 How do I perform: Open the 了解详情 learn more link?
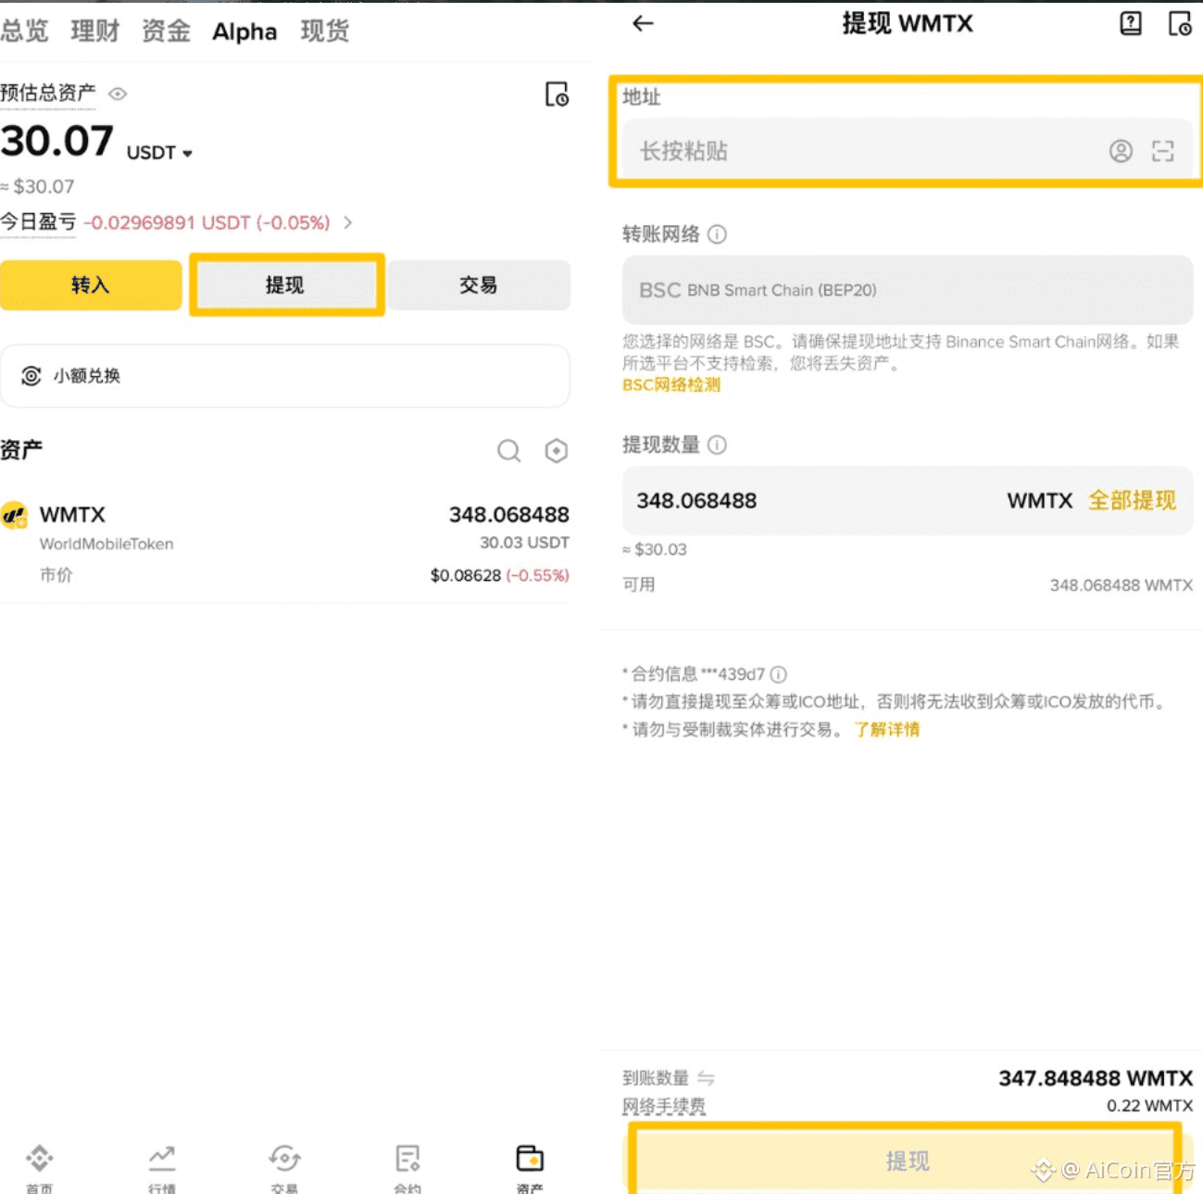click(887, 730)
